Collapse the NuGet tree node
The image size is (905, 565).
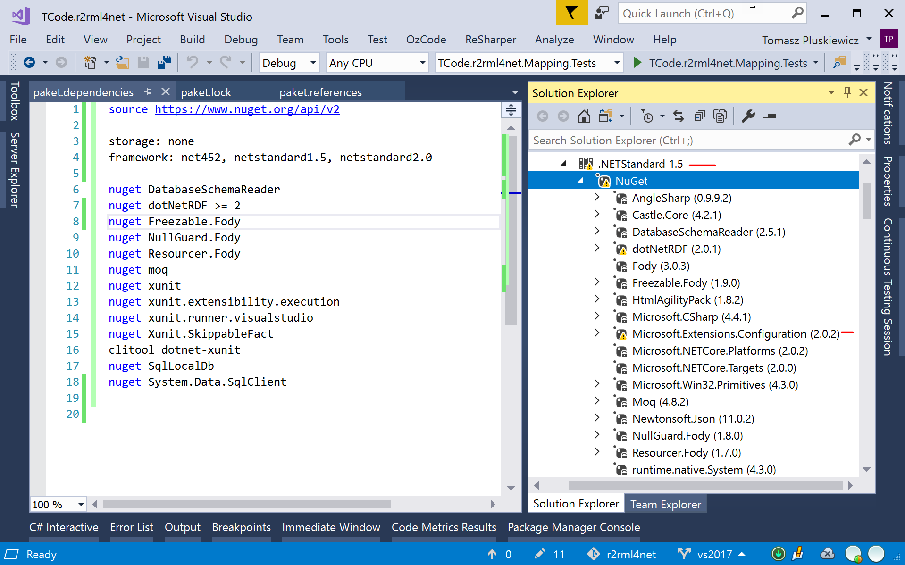coord(581,181)
